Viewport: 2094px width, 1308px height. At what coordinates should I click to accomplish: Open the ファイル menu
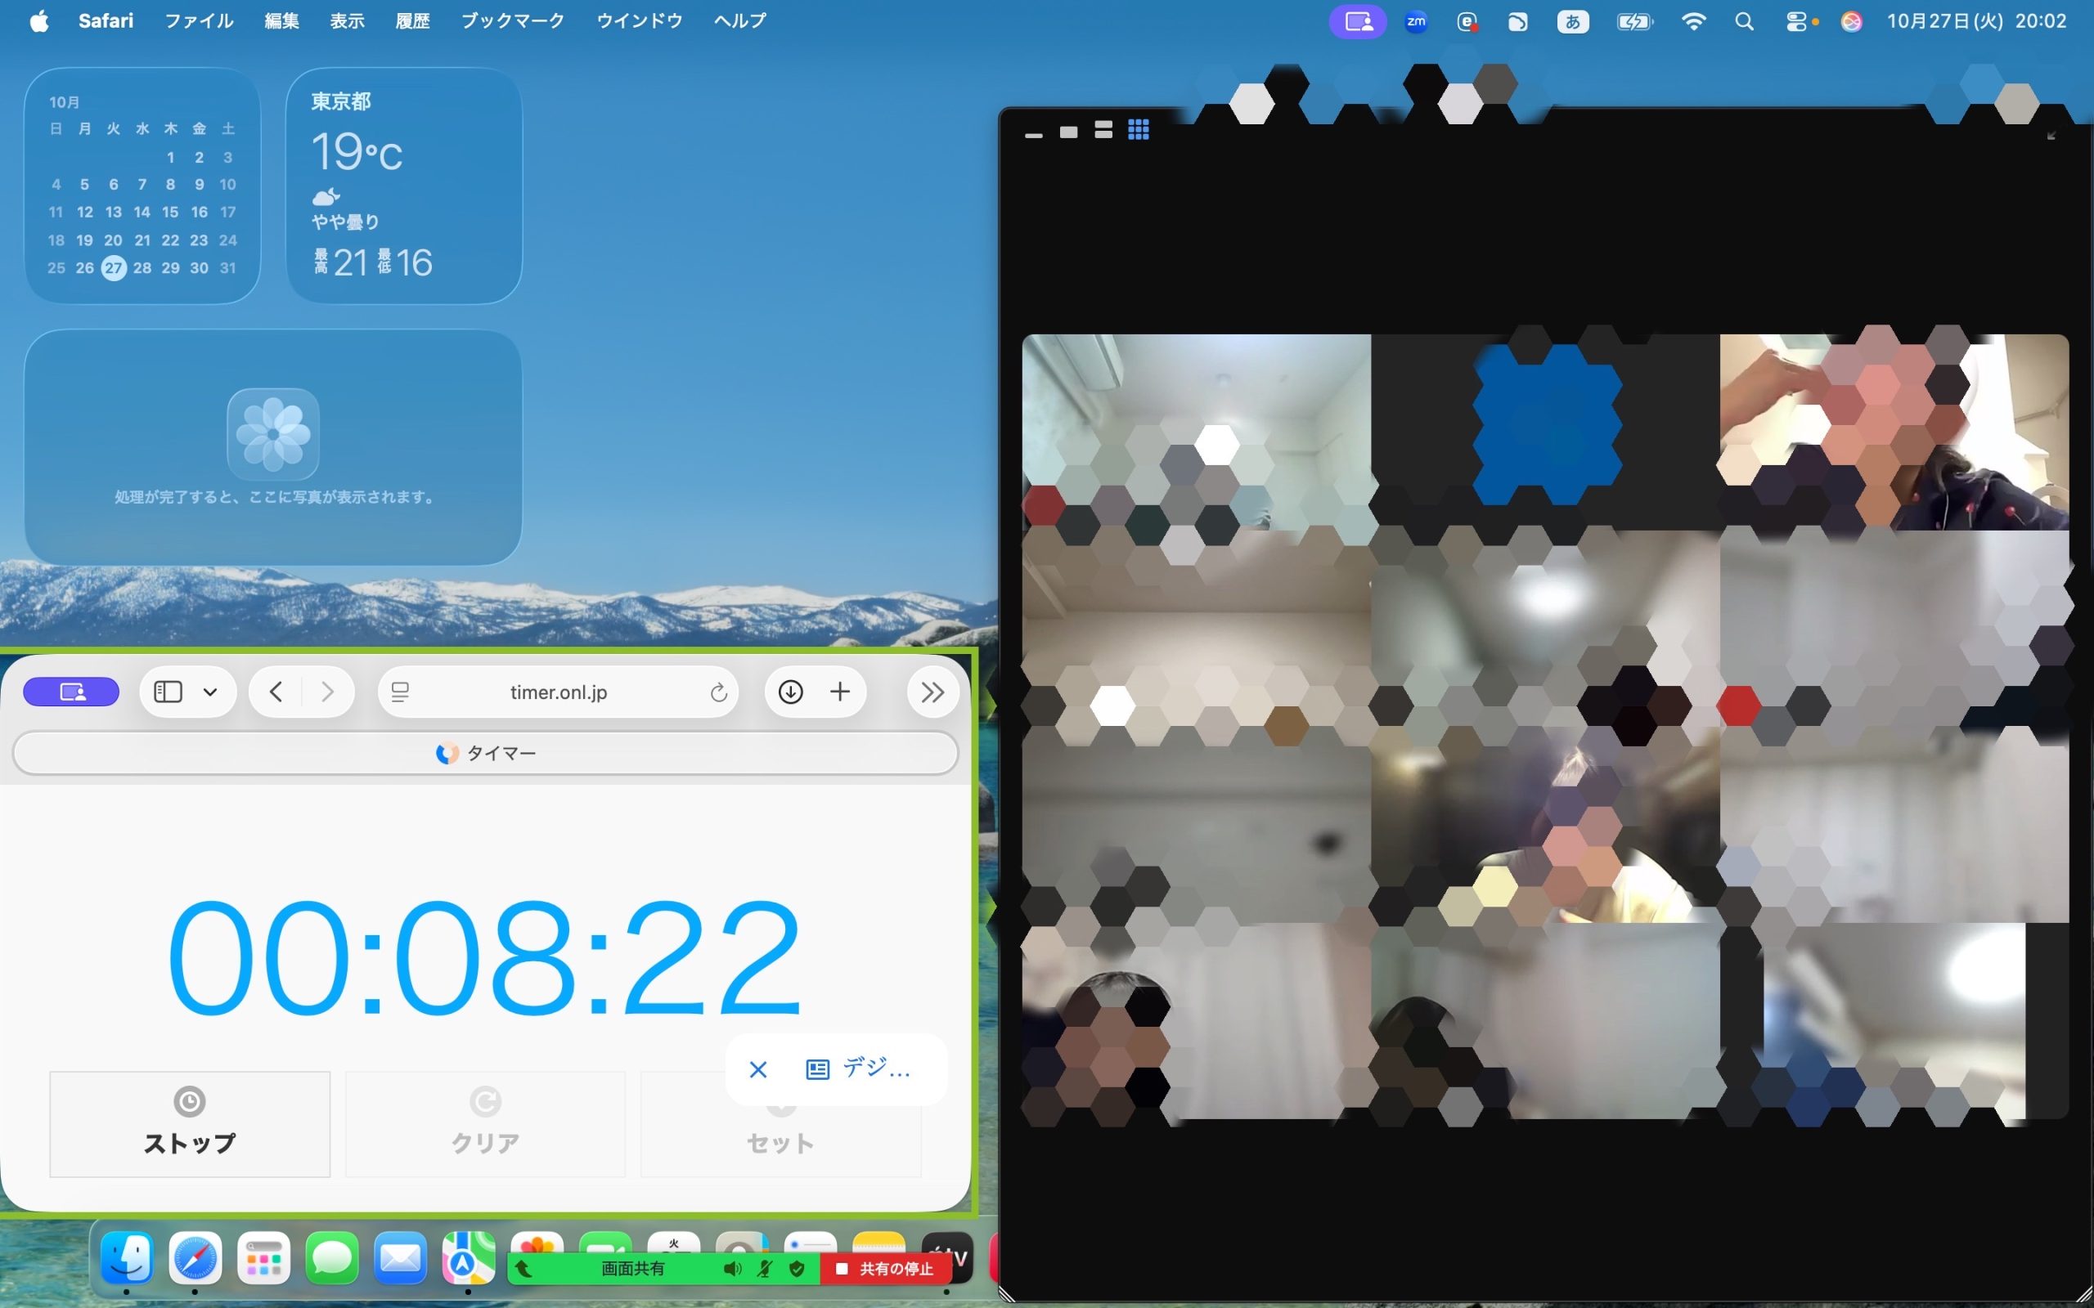(x=199, y=20)
